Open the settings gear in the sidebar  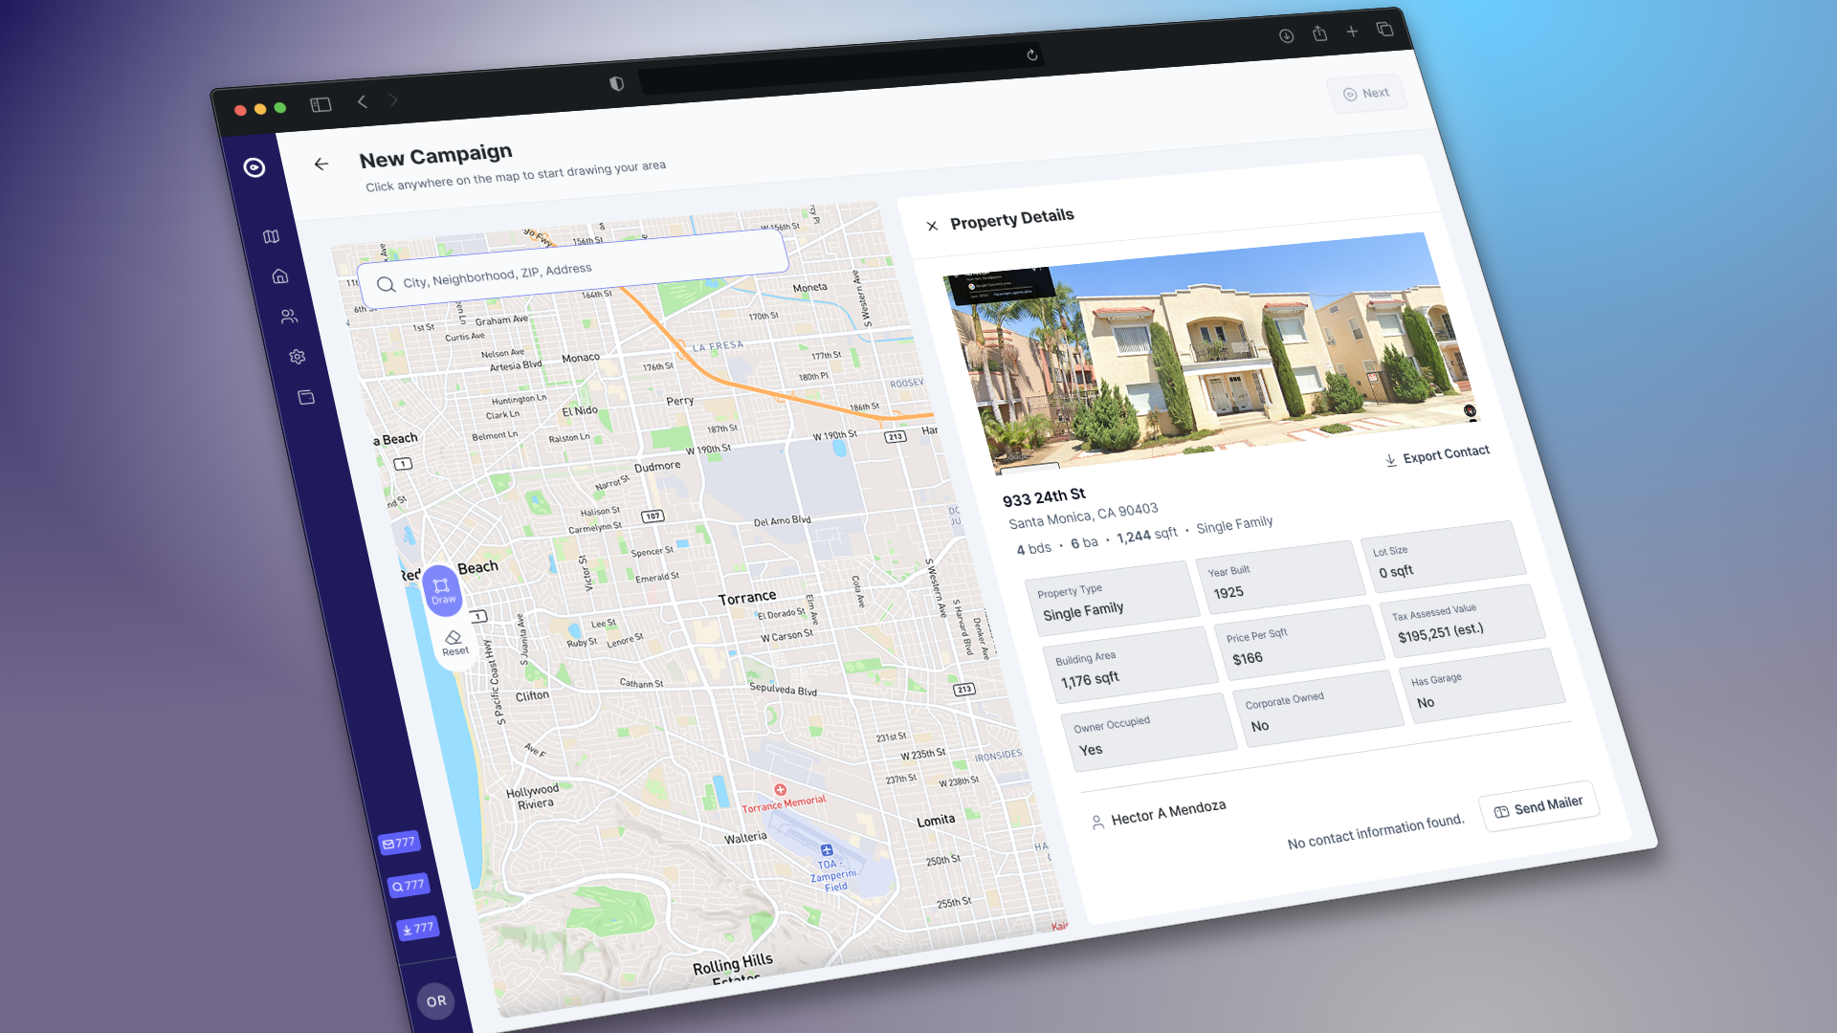click(298, 357)
